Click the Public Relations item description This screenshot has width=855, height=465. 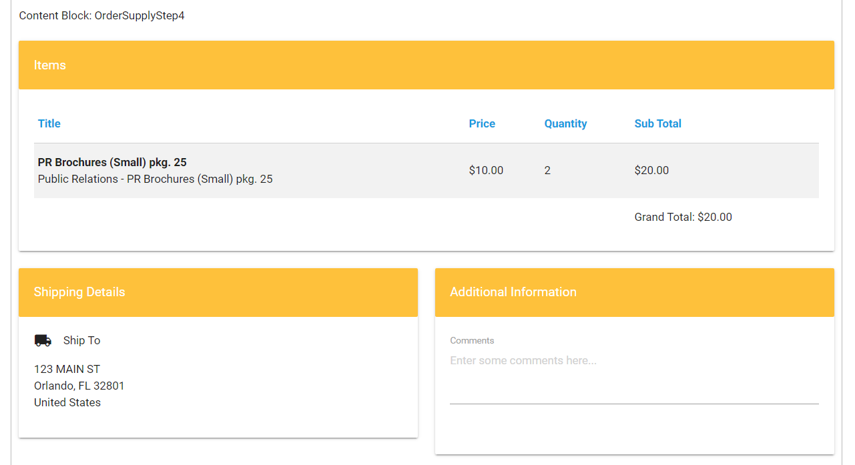(x=155, y=179)
